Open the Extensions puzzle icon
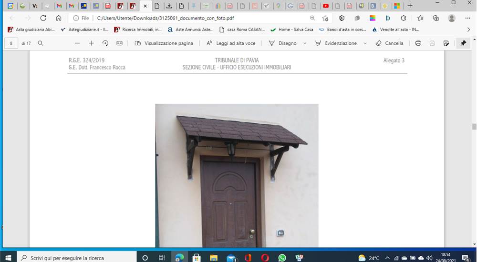The image size is (477, 262). pyautogui.click(x=404, y=18)
